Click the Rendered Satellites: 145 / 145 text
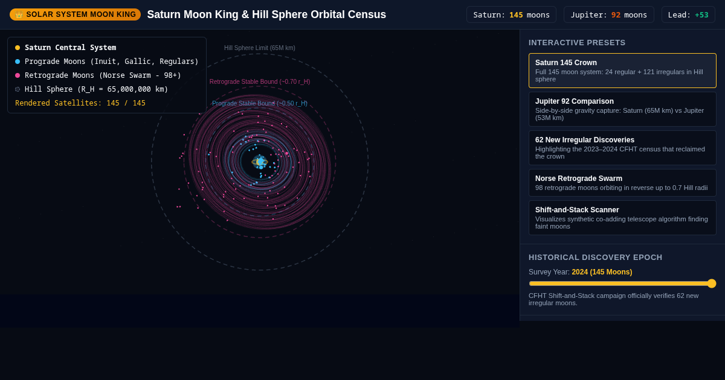 tap(80, 103)
